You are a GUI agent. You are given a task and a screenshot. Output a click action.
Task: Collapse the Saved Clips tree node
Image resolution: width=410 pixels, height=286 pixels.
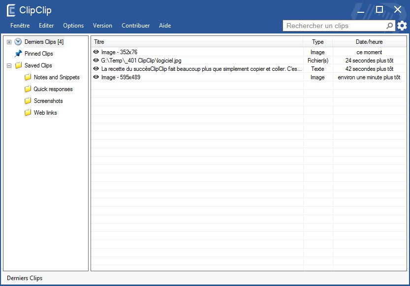[x=9, y=65]
